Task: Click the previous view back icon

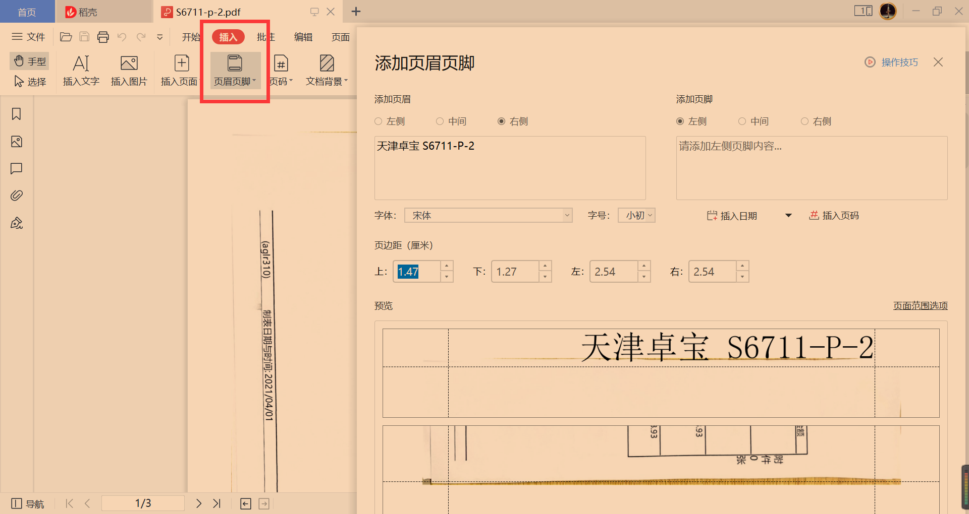Action: [246, 503]
